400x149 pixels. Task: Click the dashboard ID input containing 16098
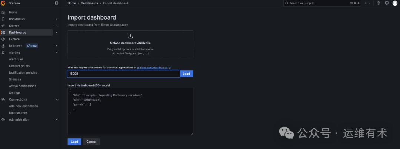click(x=123, y=74)
